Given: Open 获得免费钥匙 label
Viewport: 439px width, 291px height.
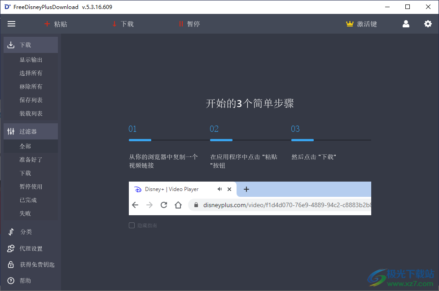Looking at the screenshot, I should pos(37,265).
